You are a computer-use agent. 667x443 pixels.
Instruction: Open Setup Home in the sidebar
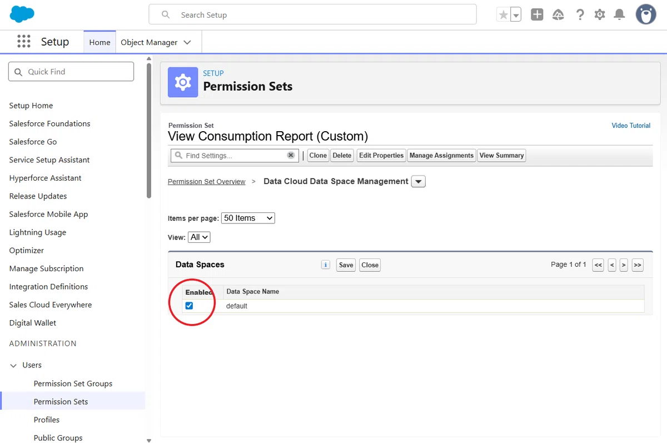pos(31,106)
